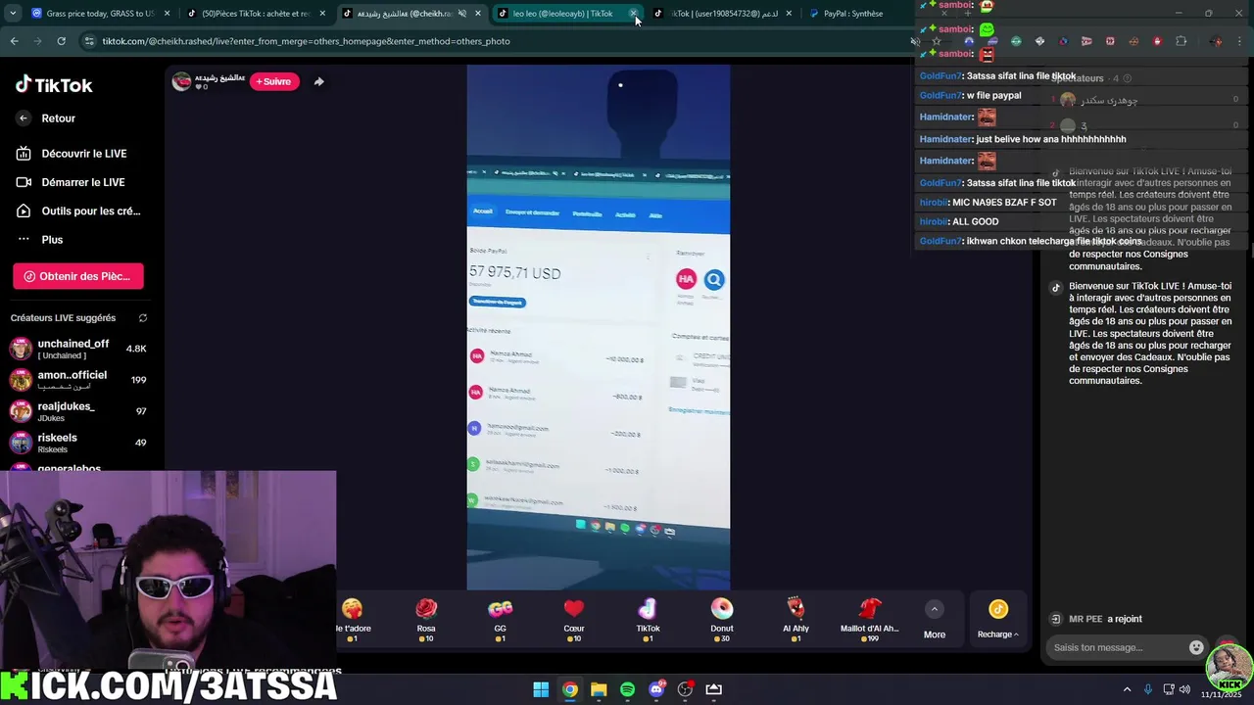Send the Coeur heart gift

coord(574,620)
